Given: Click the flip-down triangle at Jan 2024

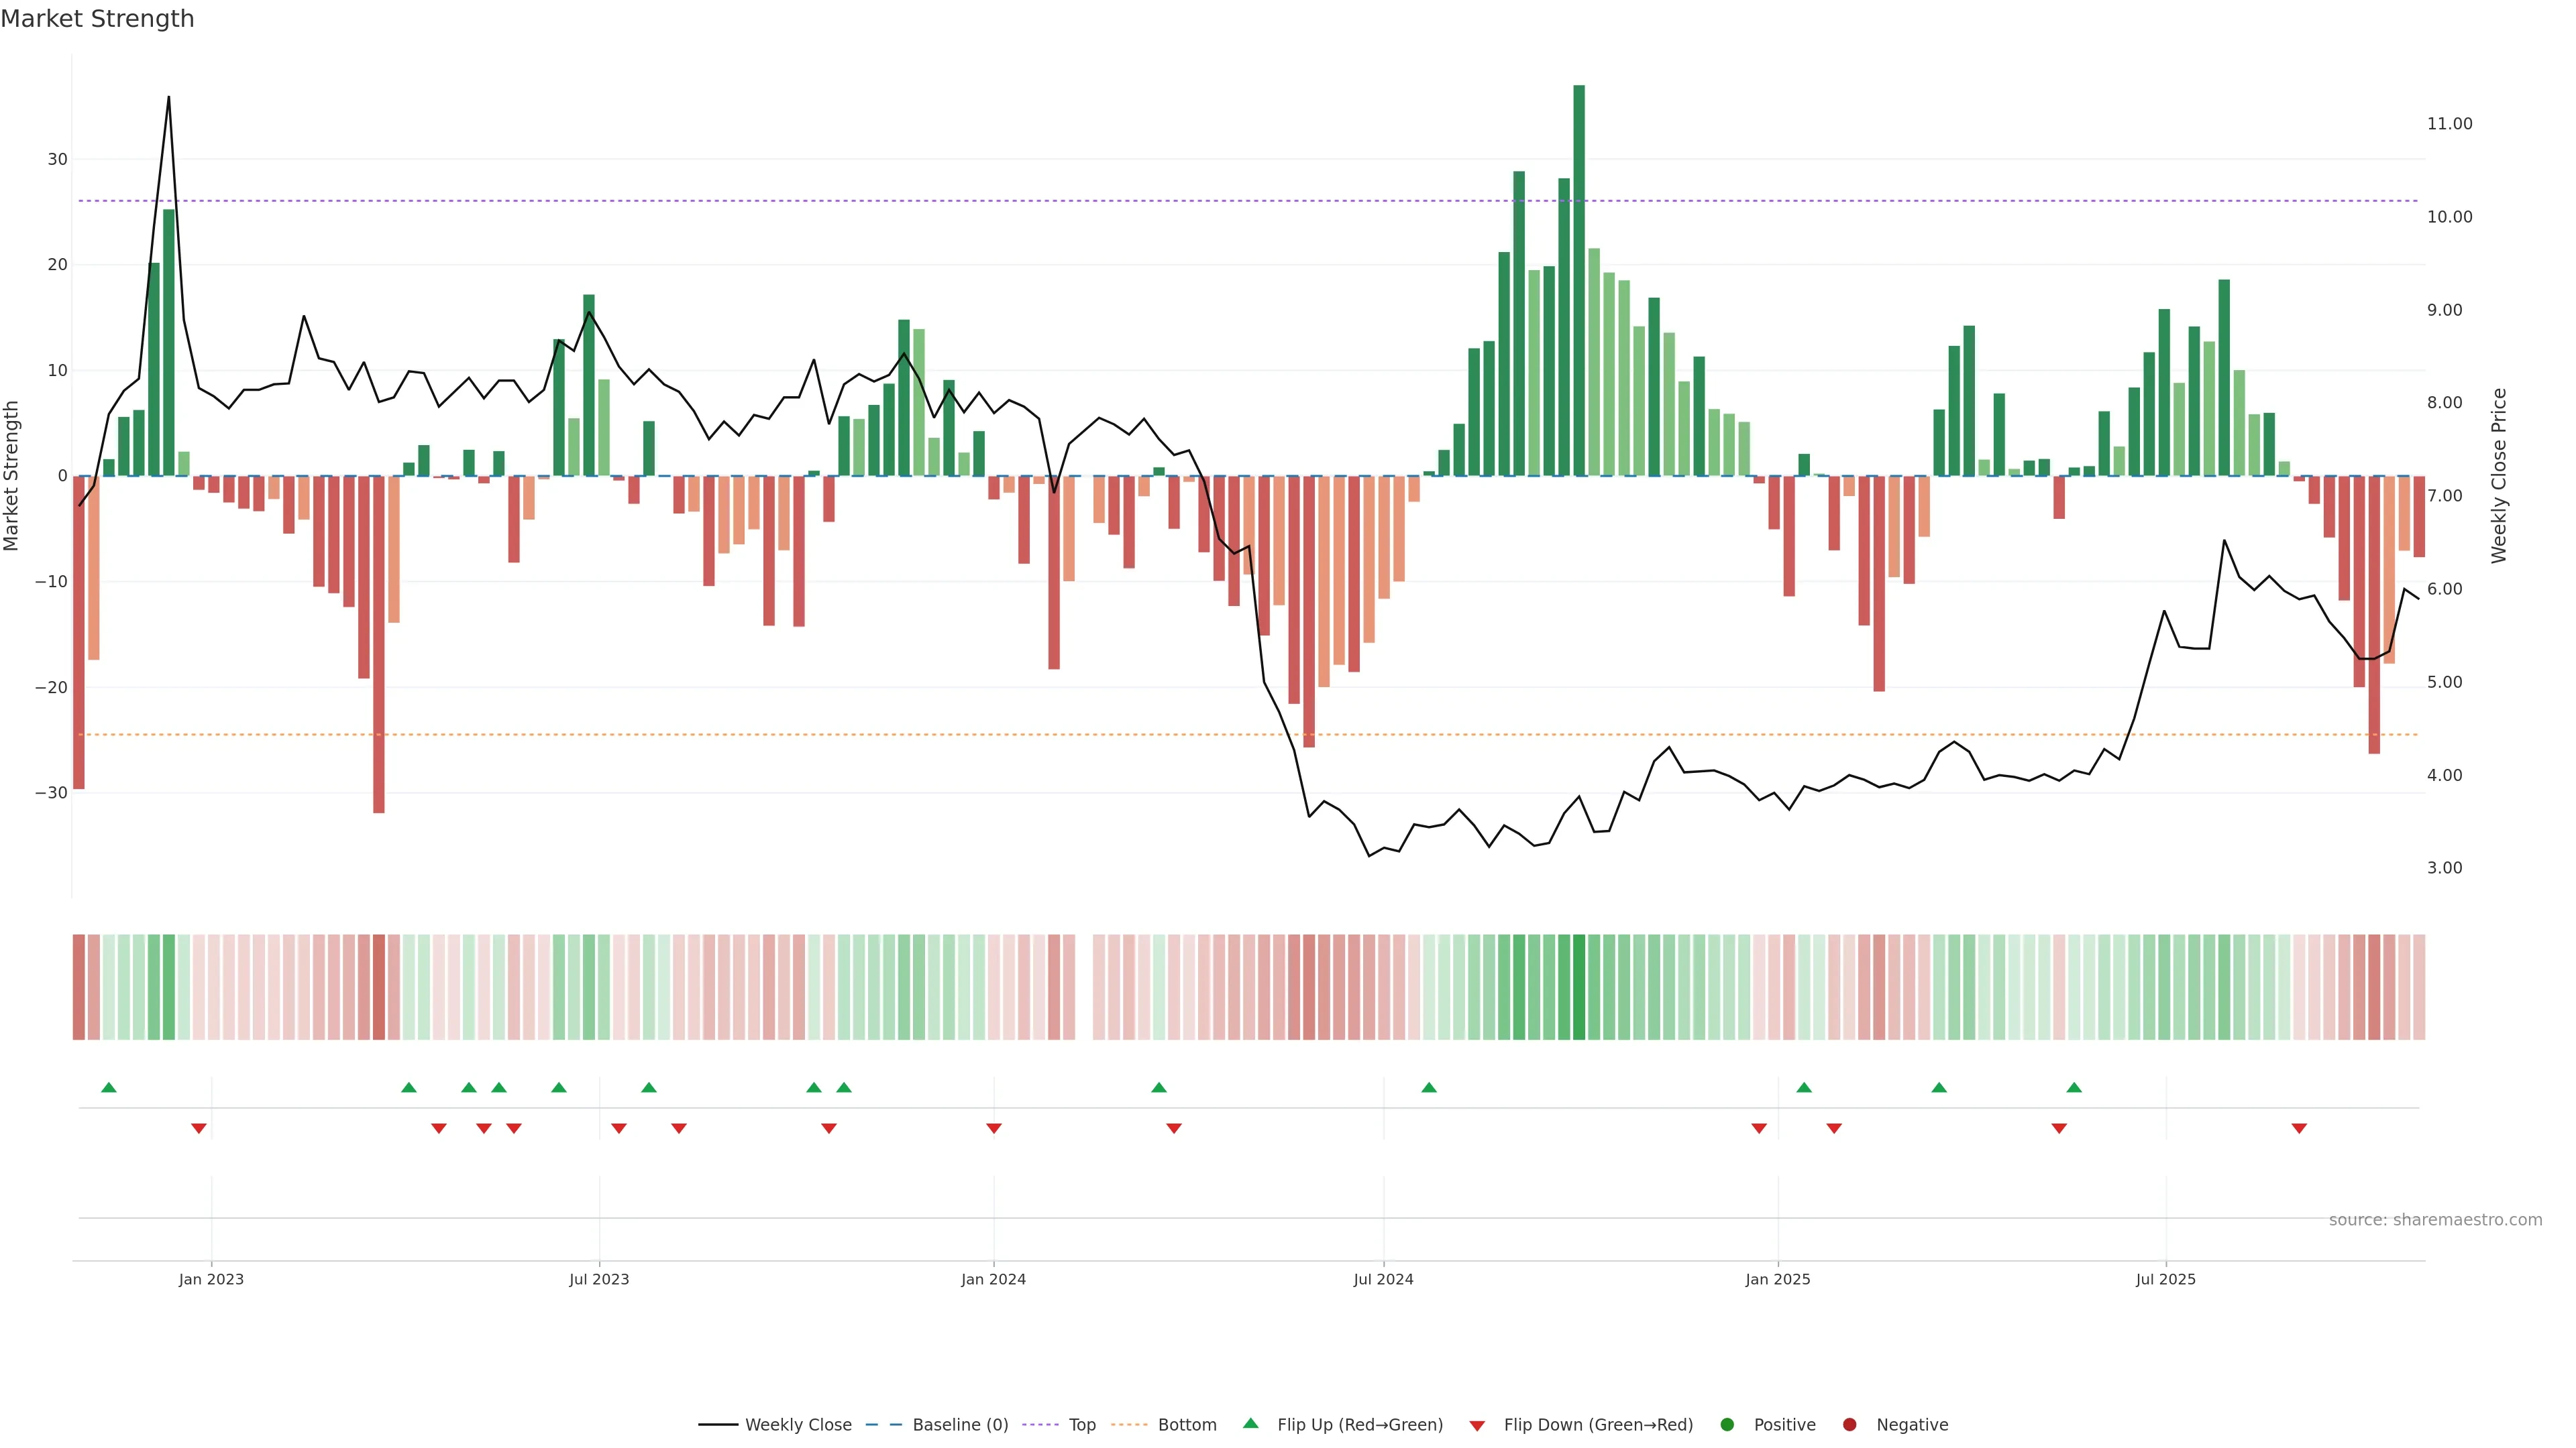Looking at the screenshot, I should [x=994, y=1128].
